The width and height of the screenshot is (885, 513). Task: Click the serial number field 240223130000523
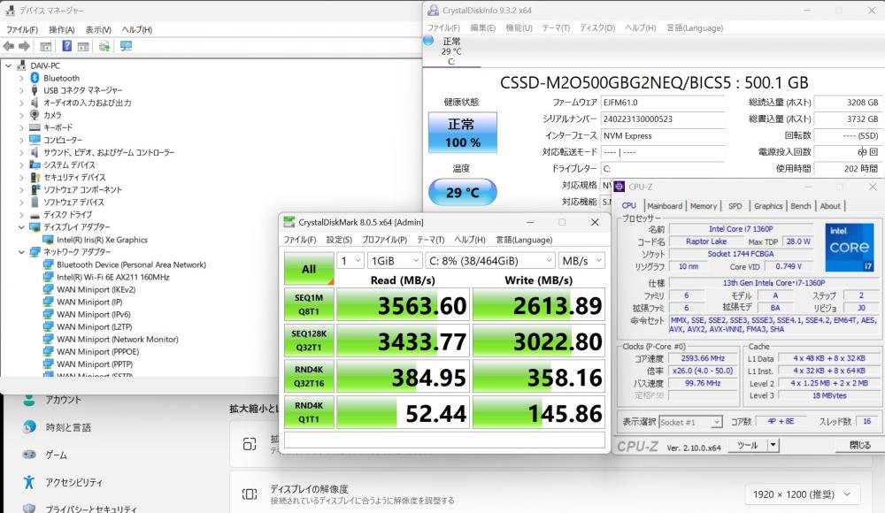[x=663, y=119]
